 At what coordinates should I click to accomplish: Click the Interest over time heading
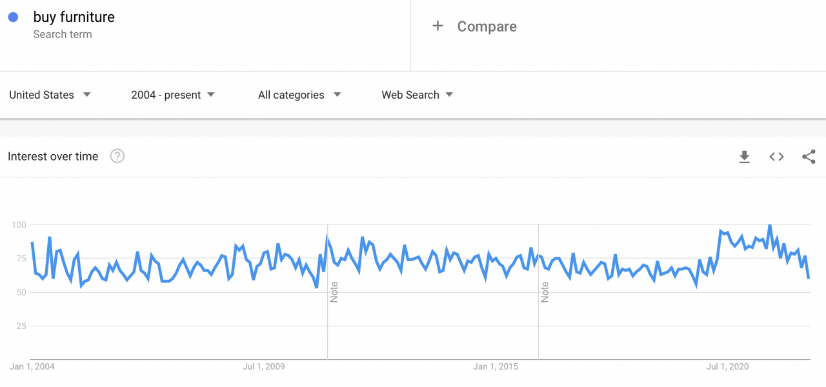(53, 156)
